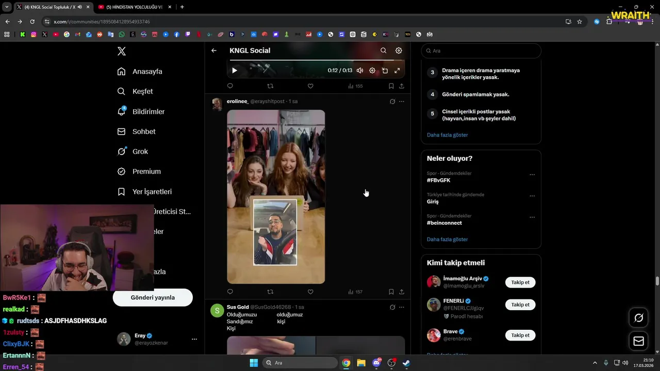Open KNGL Social community settings gear
This screenshot has width=660, height=371.
pyautogui.click(x=399, y=50)
